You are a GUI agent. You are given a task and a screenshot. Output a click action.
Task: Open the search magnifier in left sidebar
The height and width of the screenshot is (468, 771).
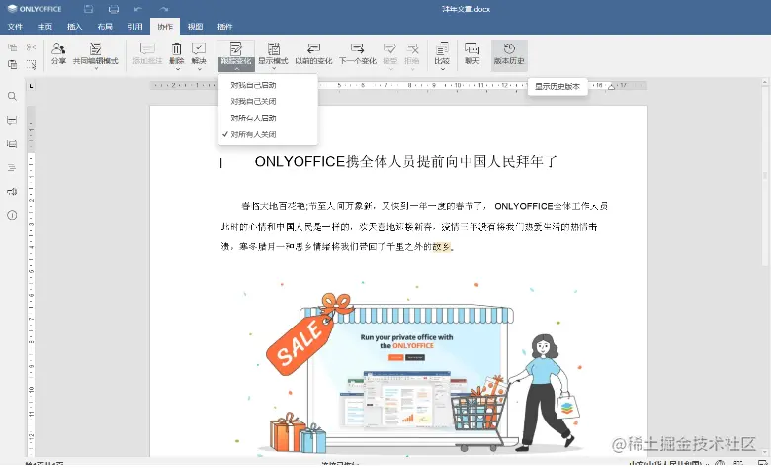[x=12, y=96]
